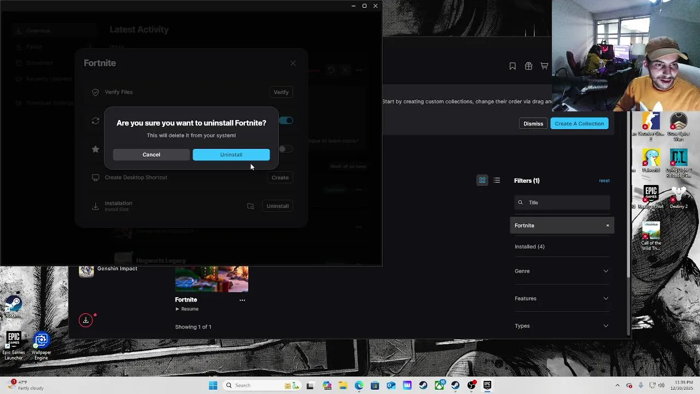Screen dimensions: 700x394
Task: Open Genshin Impact in sidebar list
Action: [x=108, y=270]
